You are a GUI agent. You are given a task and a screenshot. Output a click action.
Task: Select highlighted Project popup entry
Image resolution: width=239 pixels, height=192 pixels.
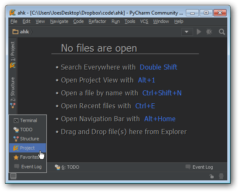(x=28, y=148)
